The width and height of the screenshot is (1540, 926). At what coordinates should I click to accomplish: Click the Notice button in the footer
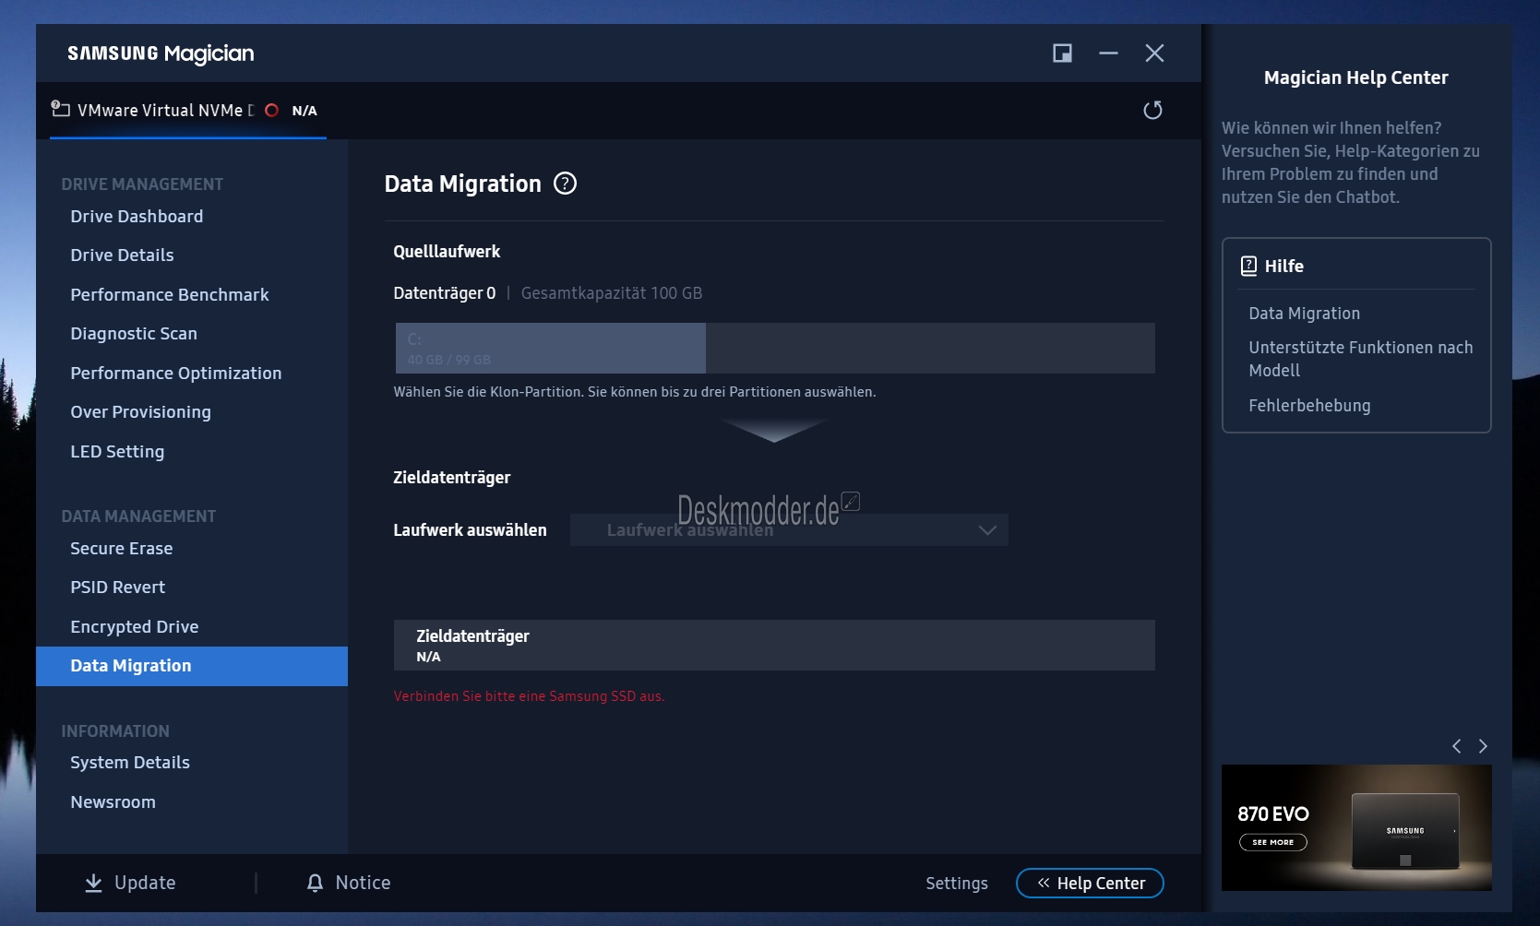tap(349, 883)
